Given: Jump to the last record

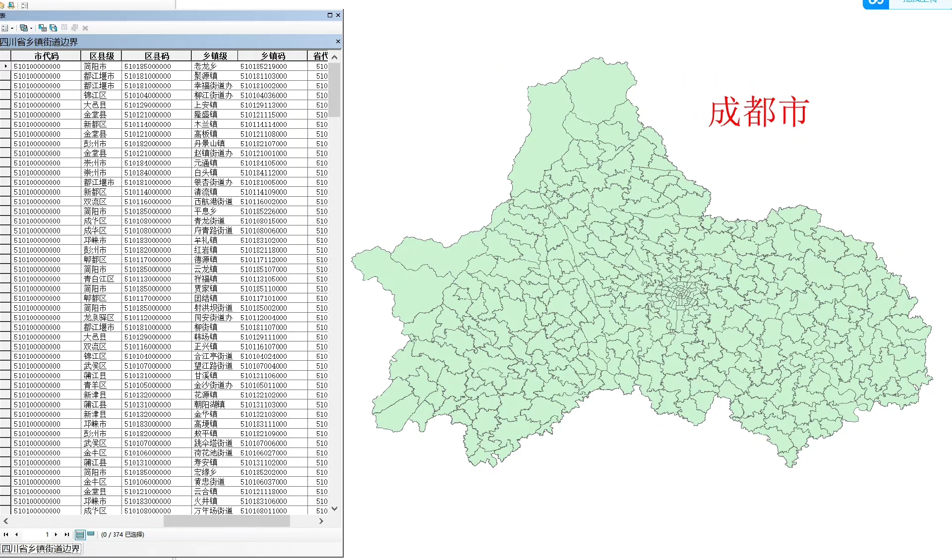Looking at the screenshot, I should coord(67,534).
